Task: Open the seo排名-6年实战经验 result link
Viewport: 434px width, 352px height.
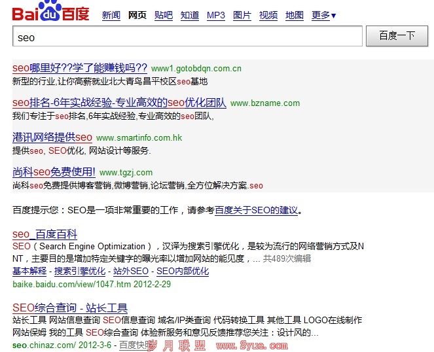Action: tap(119, 103)
